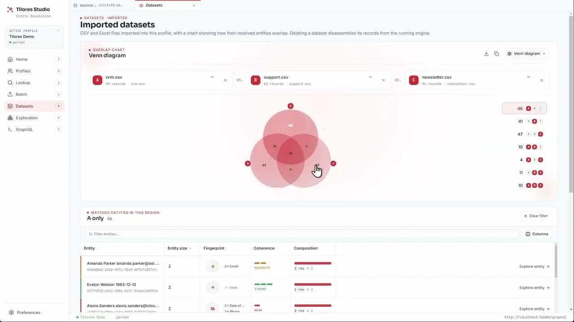Screen dimensions: 574x322
Task: Click the copy chart icon
Action: tap(496, 54)
